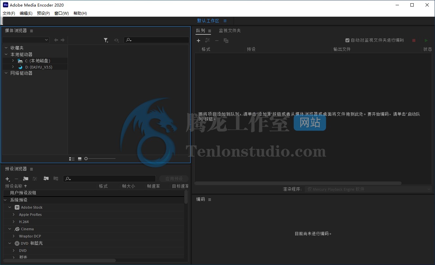
Task: Switch media browser to thumbnail view
Action: pos(80,159)
